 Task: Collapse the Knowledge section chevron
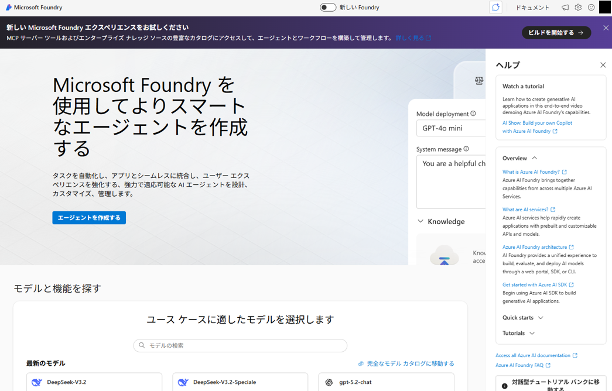(x=420, y=221)
